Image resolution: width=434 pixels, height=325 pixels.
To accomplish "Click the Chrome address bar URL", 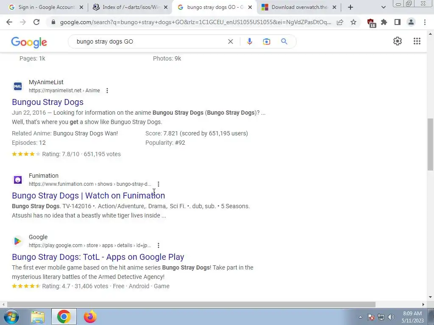I will pos(195,22).
